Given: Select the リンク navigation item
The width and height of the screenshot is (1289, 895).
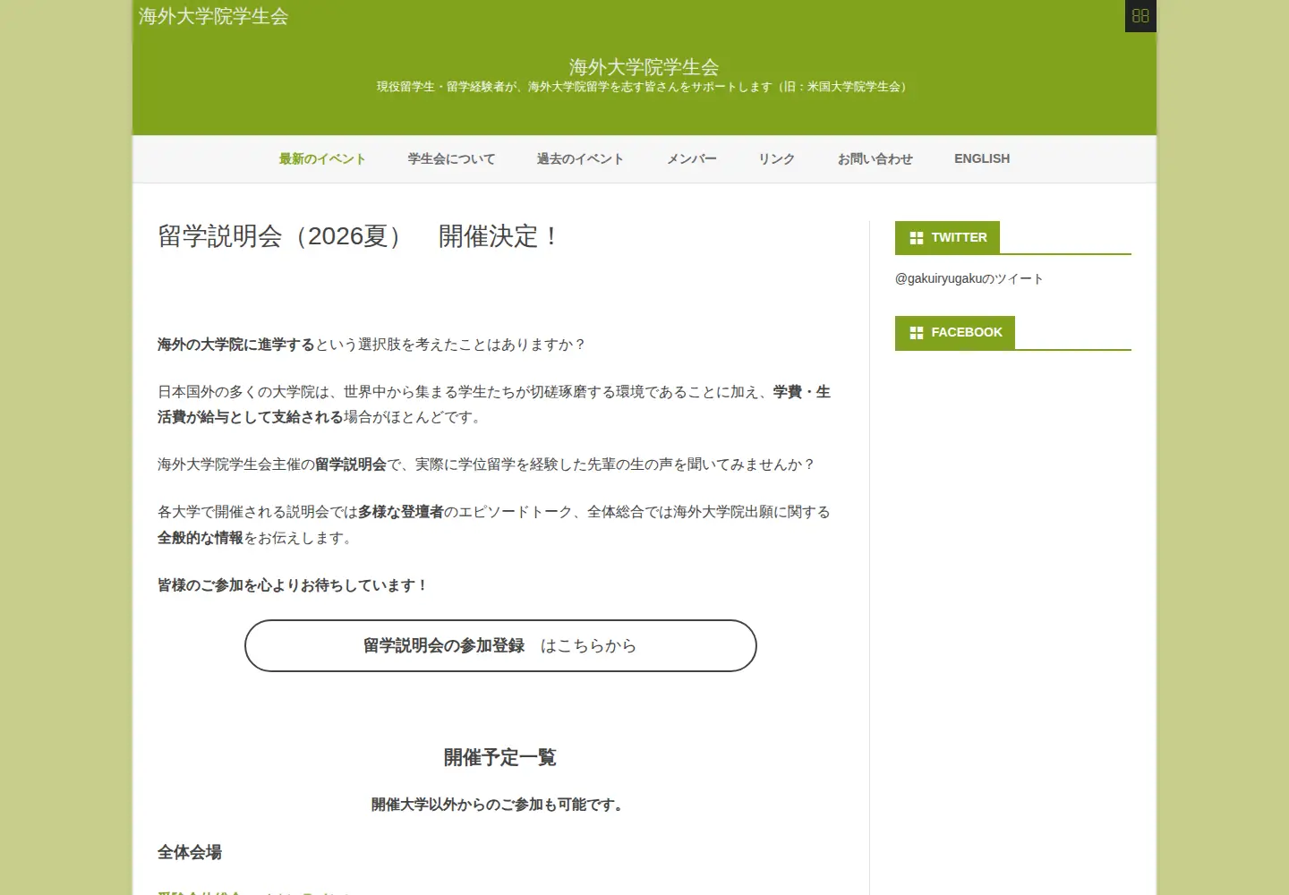Looking at the screenshot, I should tap(777, 159).
